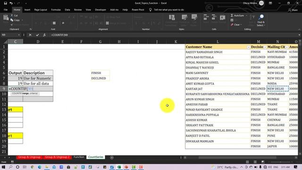Image resolution: width=302 pixels, height=170 pixels.
Task: Open the Decision column filter dropdown
Action: [265, 47]
